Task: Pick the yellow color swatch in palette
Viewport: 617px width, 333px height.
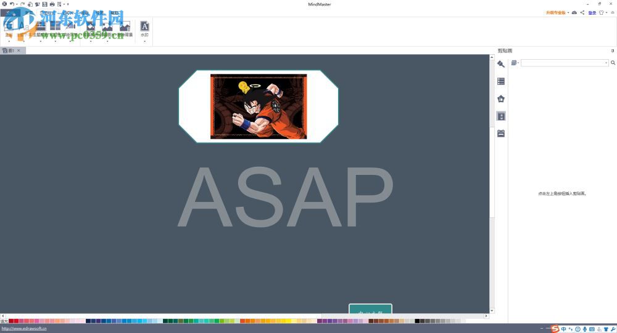Action: click(x=288, y=321)
